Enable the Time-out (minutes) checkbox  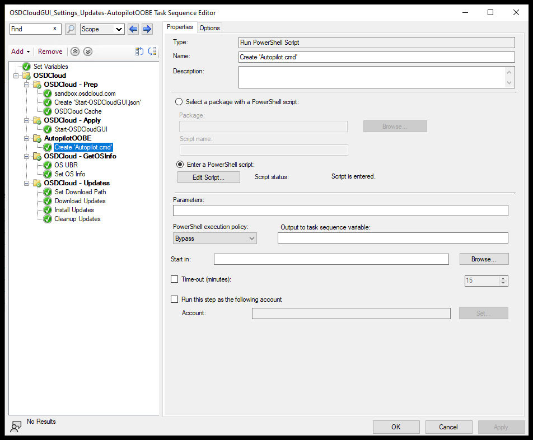[x=174, y=279]
